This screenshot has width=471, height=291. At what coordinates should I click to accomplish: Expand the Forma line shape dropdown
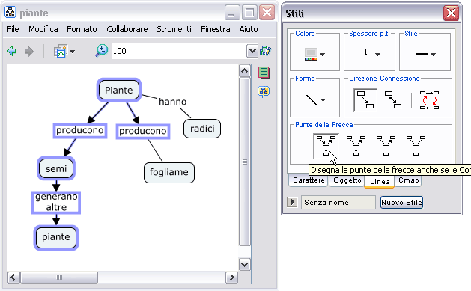[315, 100]
